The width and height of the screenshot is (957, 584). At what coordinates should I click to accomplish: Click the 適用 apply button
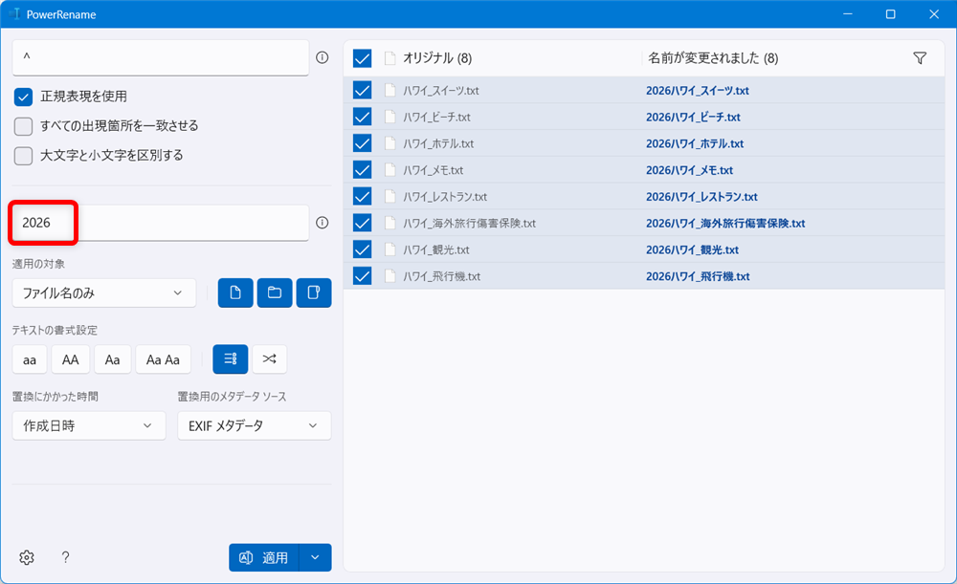click(265, 557)
